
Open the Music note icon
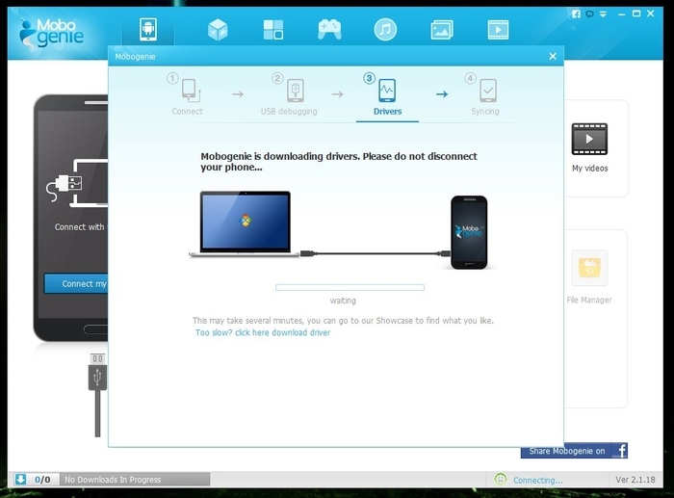point(385,30)
